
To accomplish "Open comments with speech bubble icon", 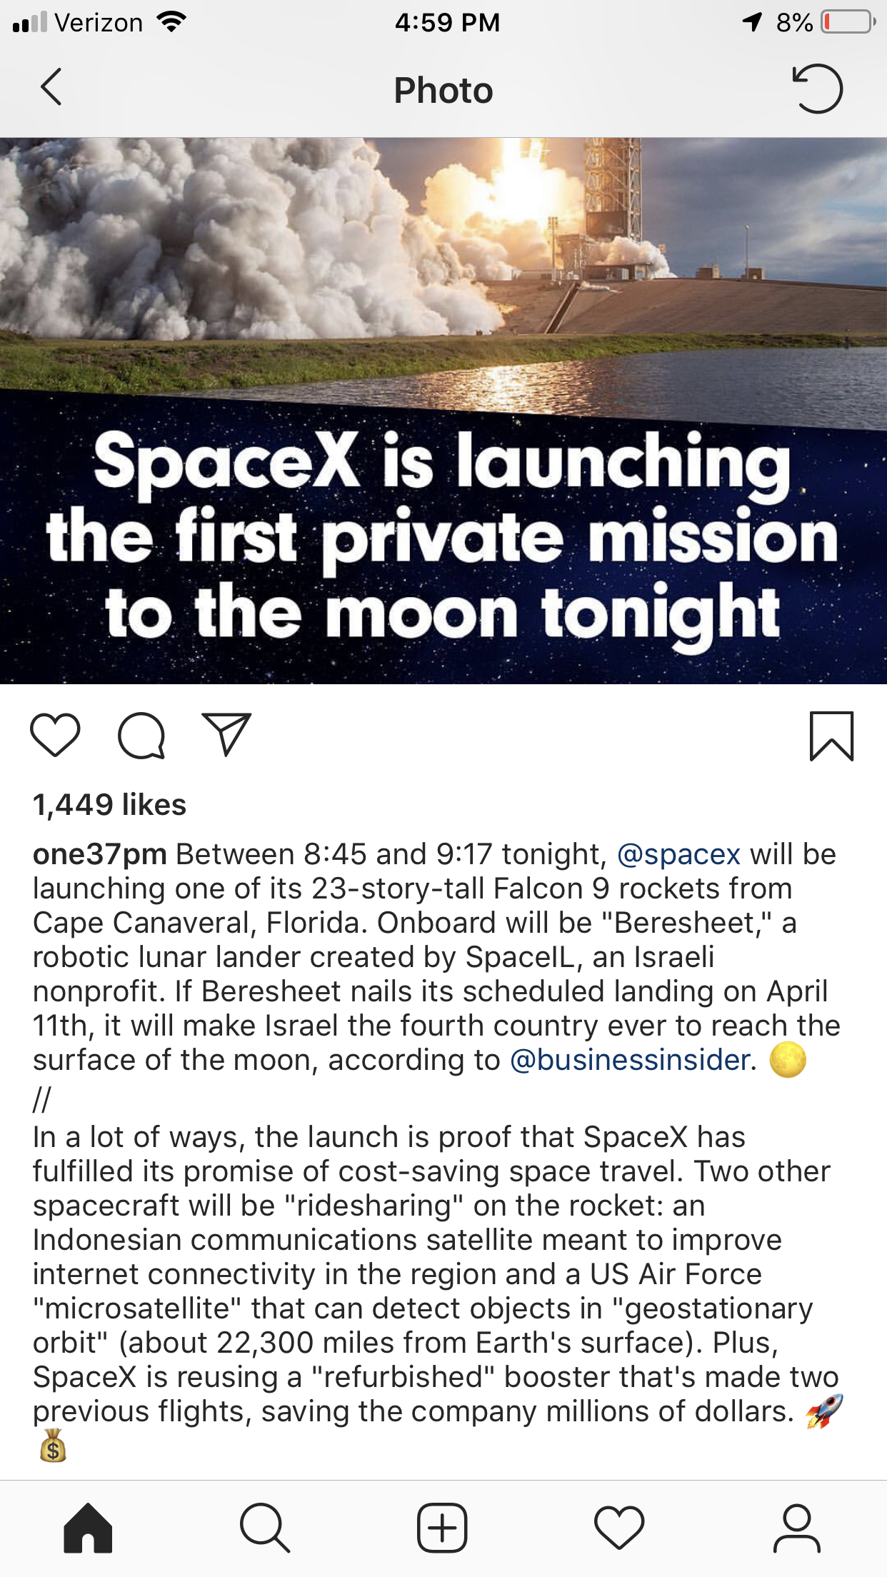I will tap(141, 735).
